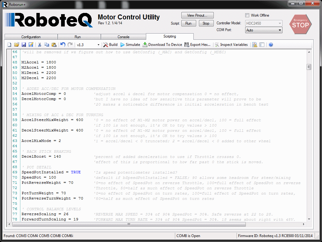Open help with the question mark icon
The image size is (322, 242).
(x=271, y=45)
